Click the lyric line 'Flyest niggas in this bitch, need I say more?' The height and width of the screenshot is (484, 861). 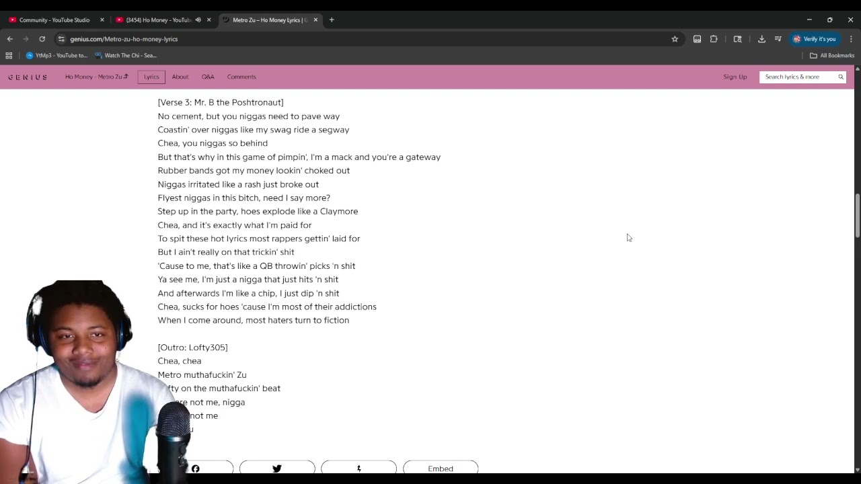pos(244,198)
